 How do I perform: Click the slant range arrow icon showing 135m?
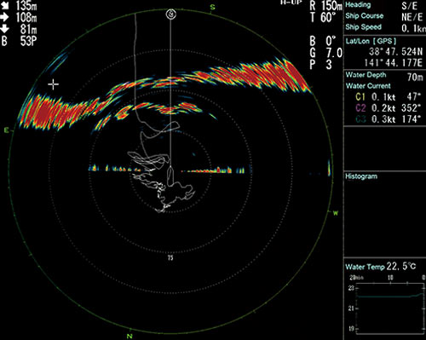[x=5, y=5]
